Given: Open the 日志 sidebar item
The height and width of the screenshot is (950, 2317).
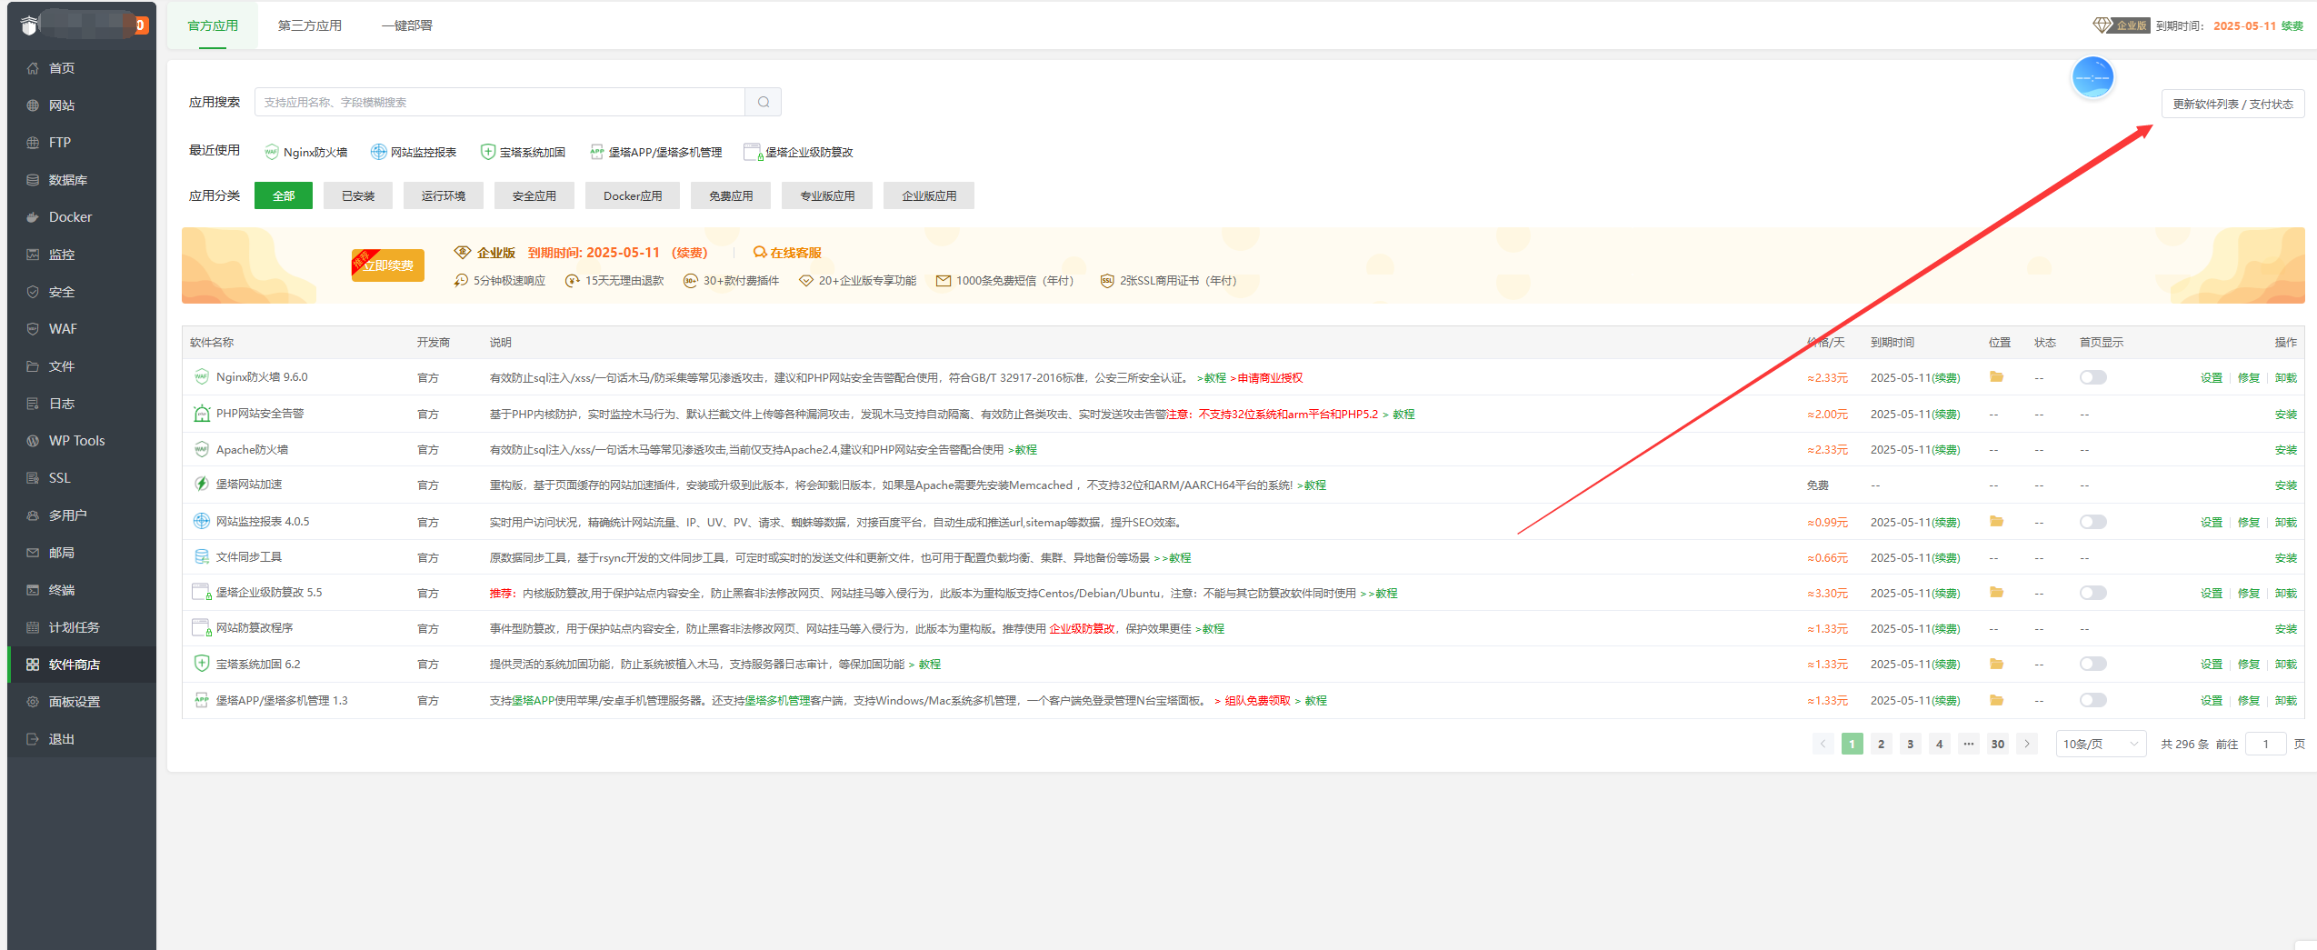Looking at the screenshot, I should click(82, 404).
